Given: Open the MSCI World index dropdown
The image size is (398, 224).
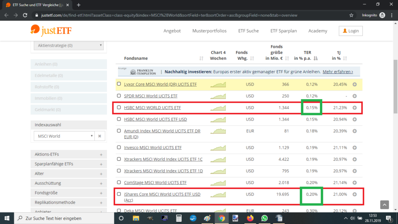Looking at the screenshot, I should pos(64,136).
